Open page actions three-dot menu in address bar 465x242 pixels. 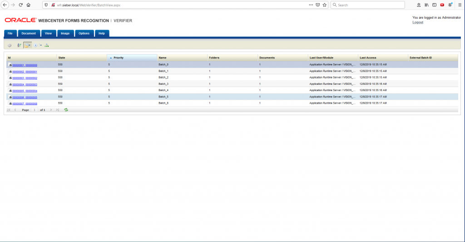311,5
